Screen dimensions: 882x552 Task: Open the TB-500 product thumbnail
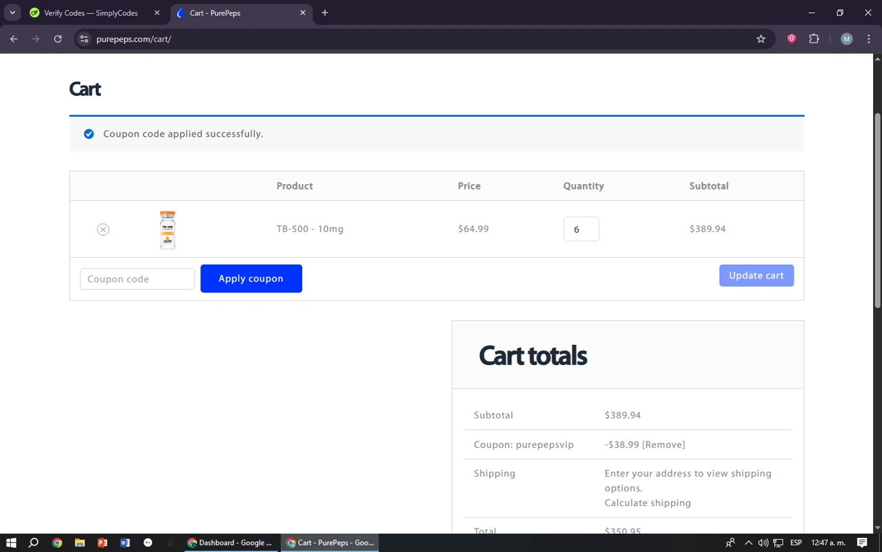tap(168, 230)
